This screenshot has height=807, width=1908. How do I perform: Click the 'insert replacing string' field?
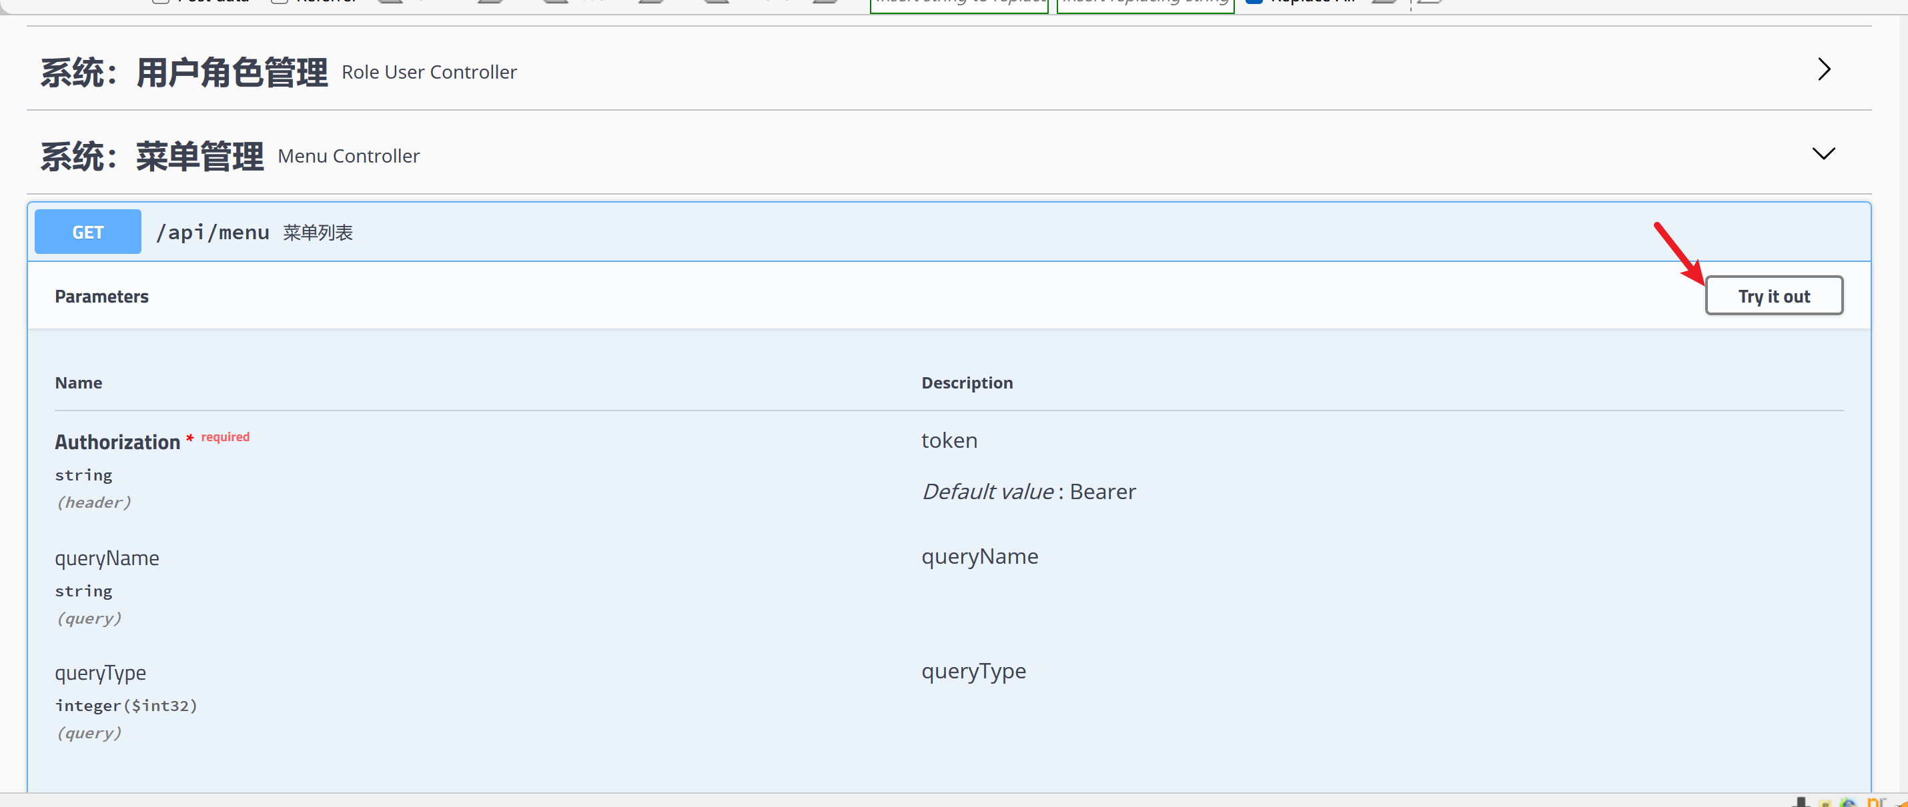coord(1144,5)
